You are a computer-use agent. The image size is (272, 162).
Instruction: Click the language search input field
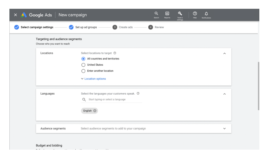pos(112,100)
